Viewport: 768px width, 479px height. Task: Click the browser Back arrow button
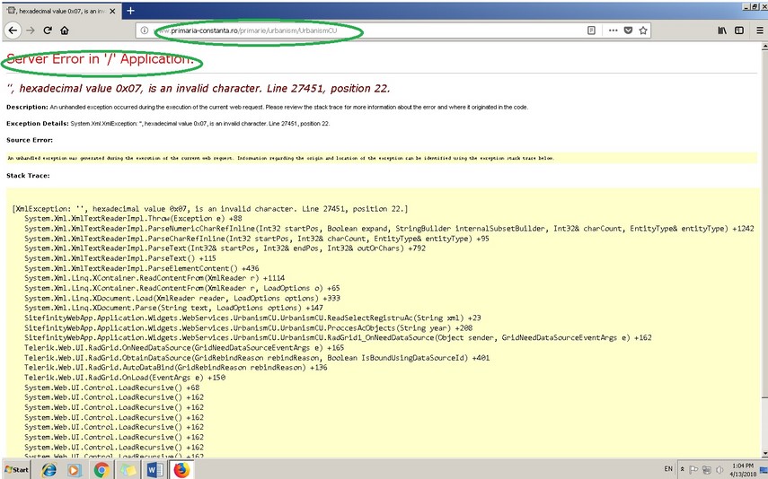pyautogui.click(x=13, y=30)
